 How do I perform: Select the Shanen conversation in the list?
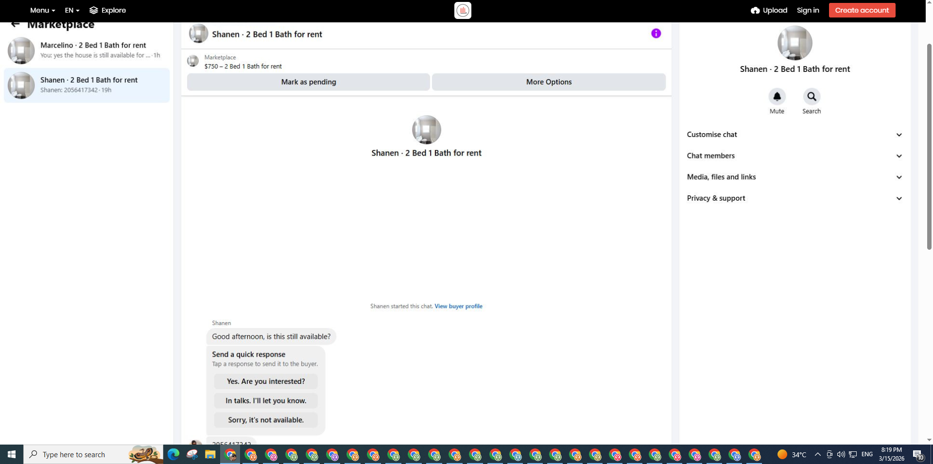click(x=86, y=86)
